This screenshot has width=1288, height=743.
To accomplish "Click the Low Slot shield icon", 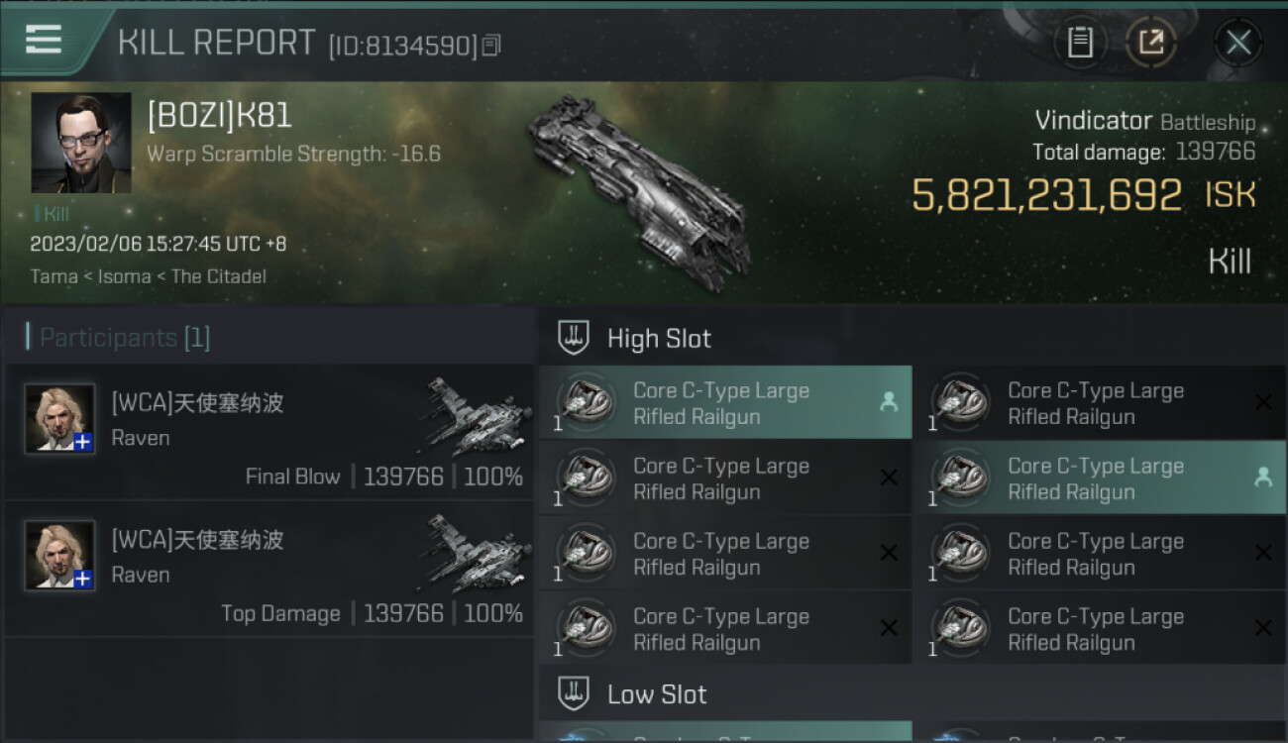I will pyautogui.click(x=573, y=693).
